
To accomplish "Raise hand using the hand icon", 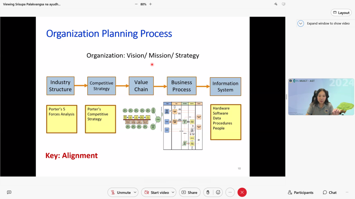I will tap(208, 192).
